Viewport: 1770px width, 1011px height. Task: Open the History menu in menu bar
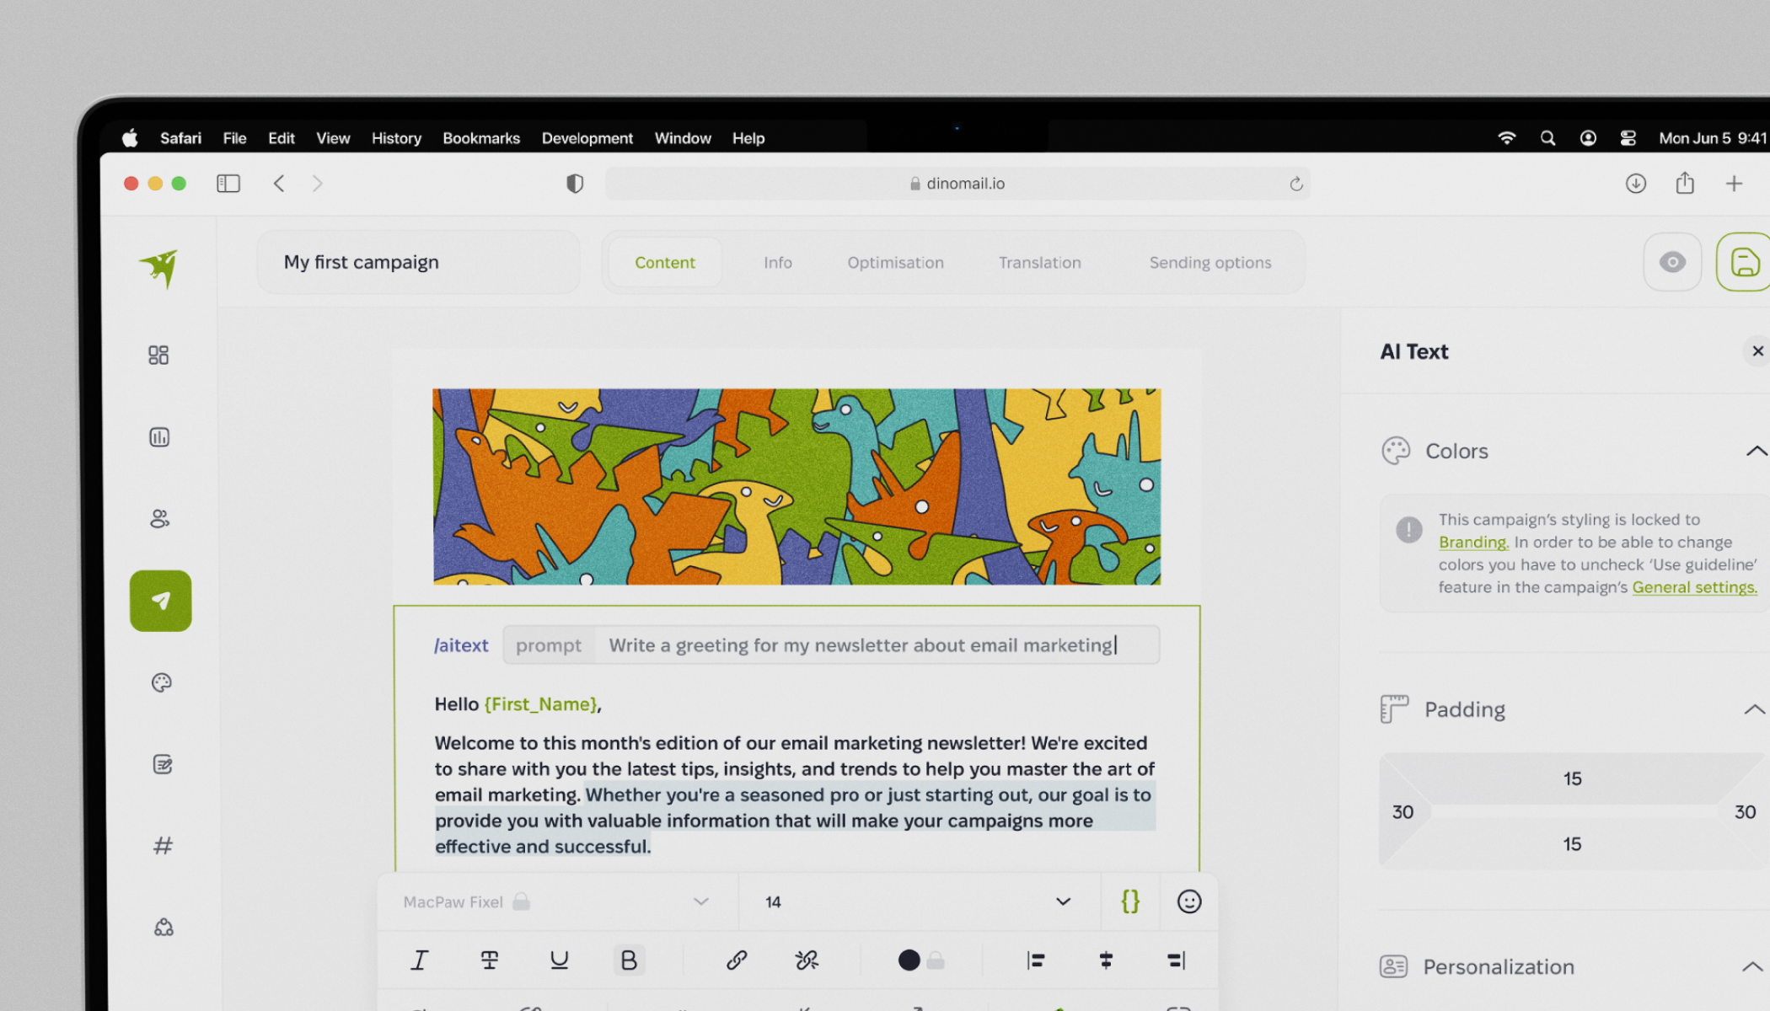click(396, 138)
